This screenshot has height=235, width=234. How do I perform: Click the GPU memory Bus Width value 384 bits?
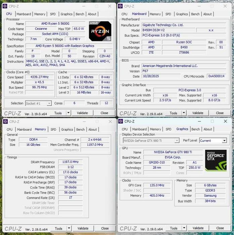click(210, 201)
